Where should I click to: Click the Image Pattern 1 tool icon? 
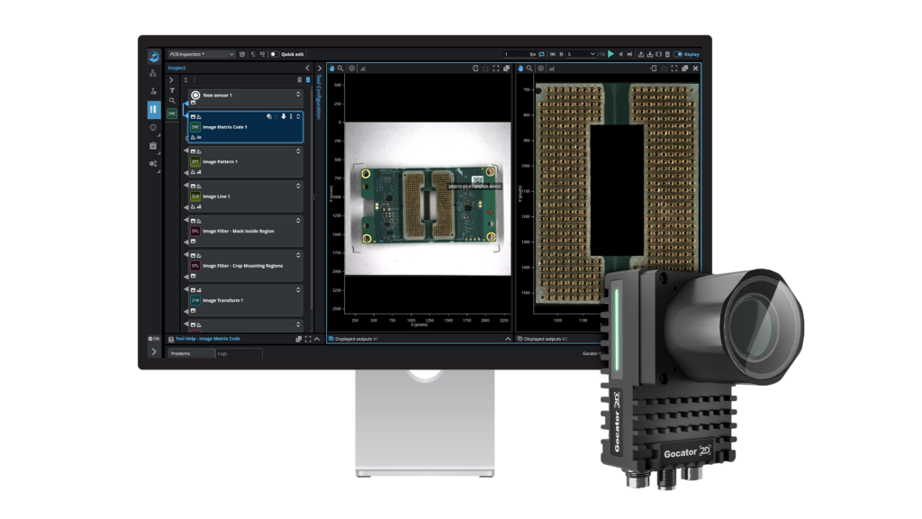coord(195,161)
